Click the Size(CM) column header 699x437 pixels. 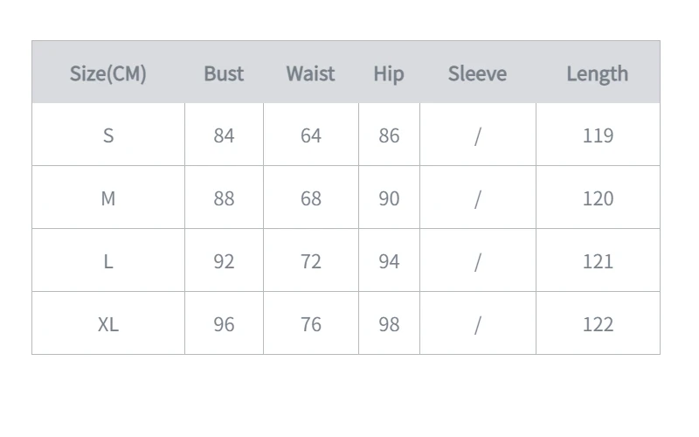click(x=108, y=73)
